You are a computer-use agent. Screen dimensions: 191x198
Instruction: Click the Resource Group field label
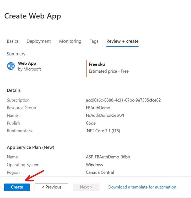coord(21,108)
